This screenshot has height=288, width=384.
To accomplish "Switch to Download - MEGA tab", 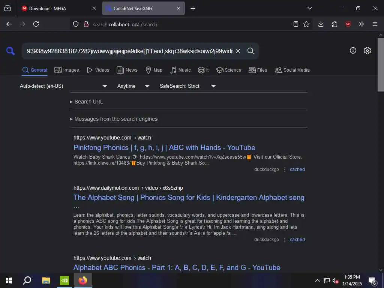I will pos(58,8).
